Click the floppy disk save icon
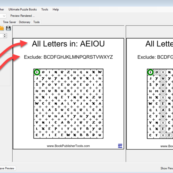The image size is (173, 173). 8,28
